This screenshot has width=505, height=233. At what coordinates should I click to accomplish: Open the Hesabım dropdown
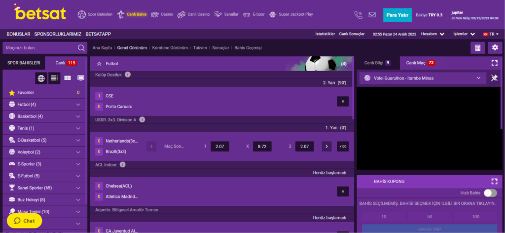pyautogui.click(x=433, y=34)
